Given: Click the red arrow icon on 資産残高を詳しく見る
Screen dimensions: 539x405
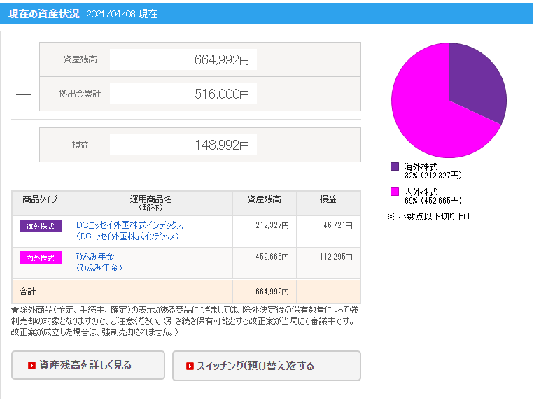Looking at the screenshot, I should [31, 366].
